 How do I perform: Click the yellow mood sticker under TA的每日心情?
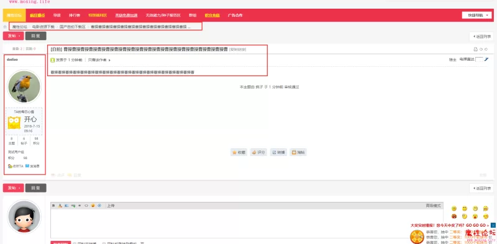tap(14, 123)
